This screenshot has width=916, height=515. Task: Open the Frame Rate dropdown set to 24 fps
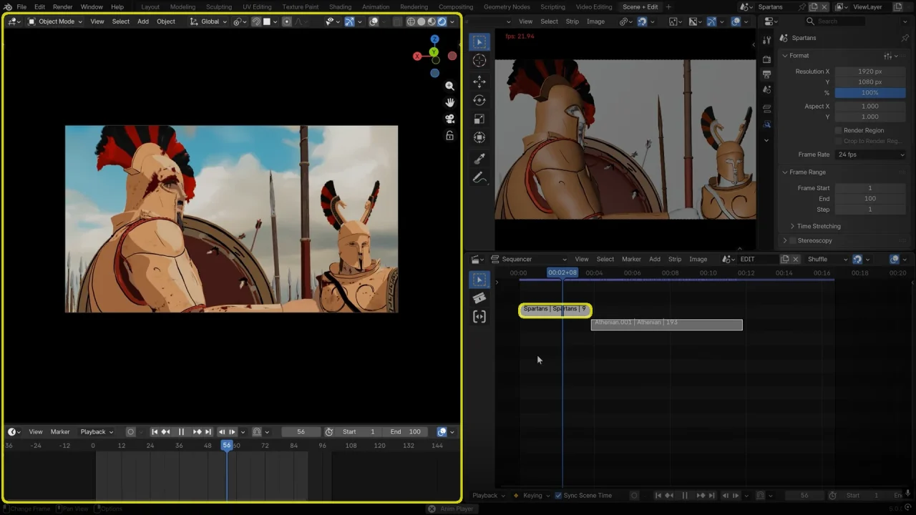click(870, 154)
